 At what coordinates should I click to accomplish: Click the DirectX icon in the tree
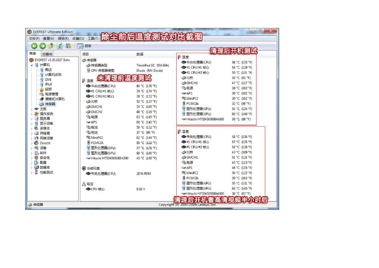tap(36, 143)
